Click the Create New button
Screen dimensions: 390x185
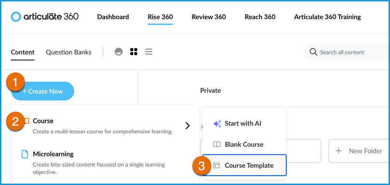43,91
